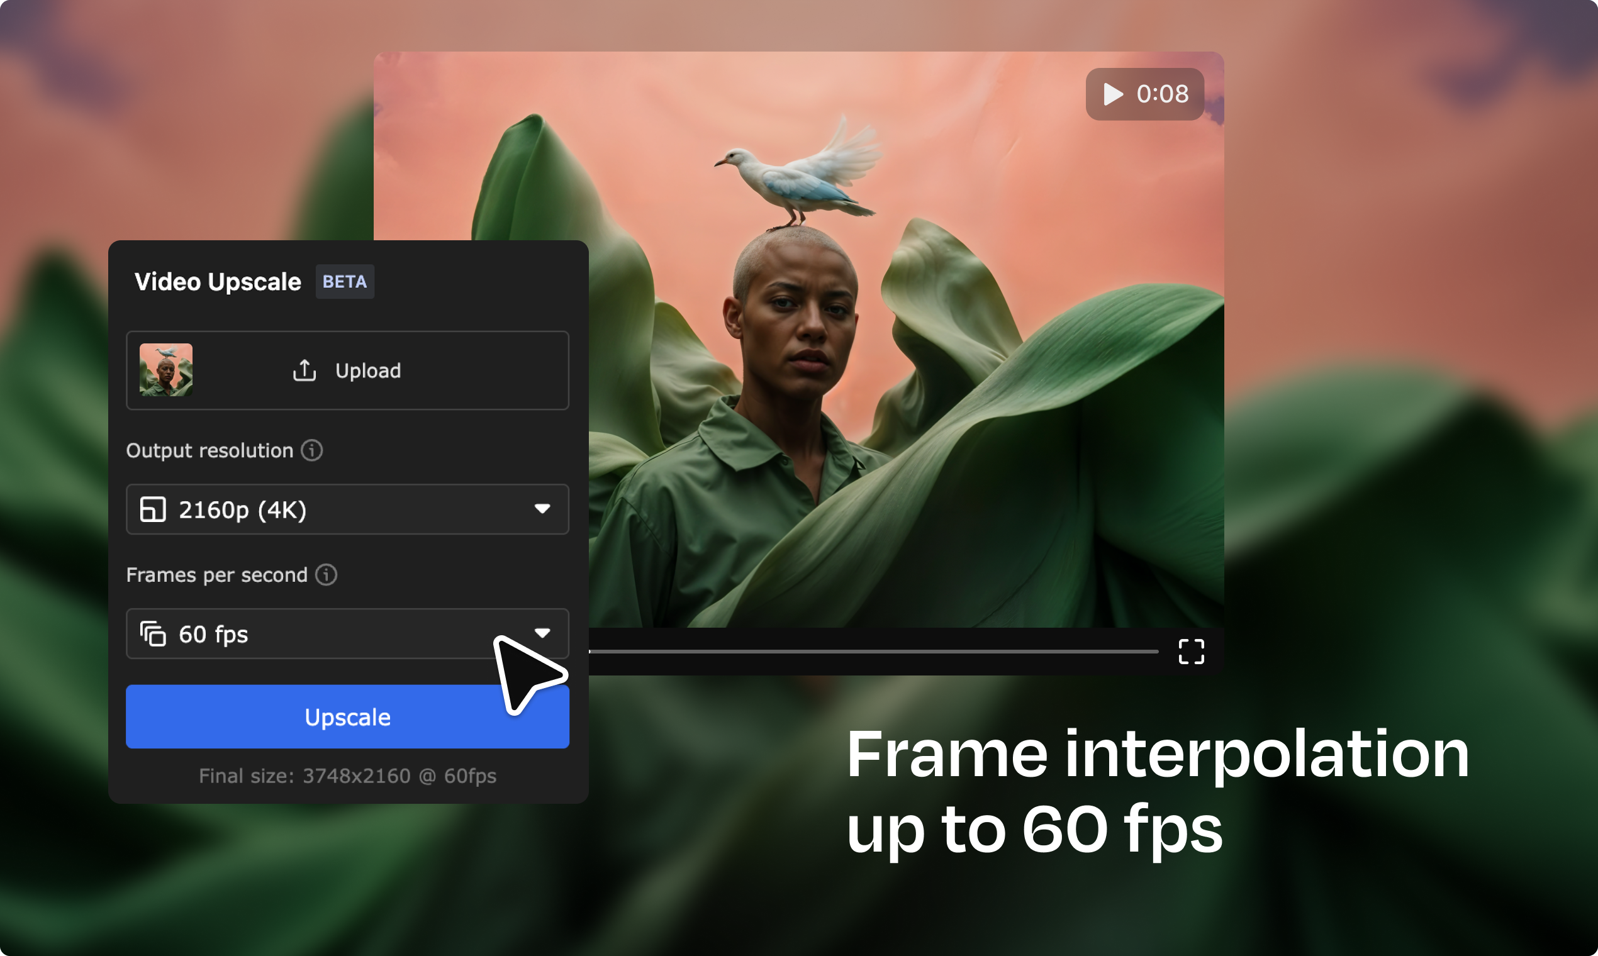Screen dimensions: 1598x956
Task: Click the Final size 3748x2160 text
Action: pos(347,775)
